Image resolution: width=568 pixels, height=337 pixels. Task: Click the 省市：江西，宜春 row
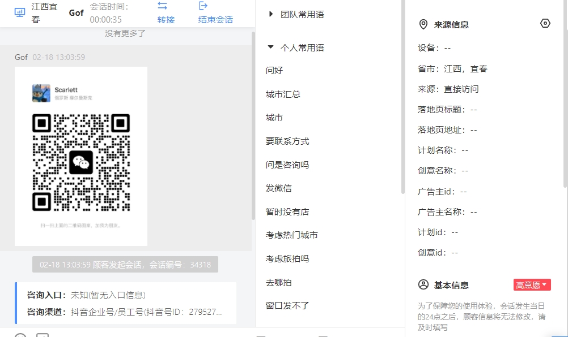452,68
